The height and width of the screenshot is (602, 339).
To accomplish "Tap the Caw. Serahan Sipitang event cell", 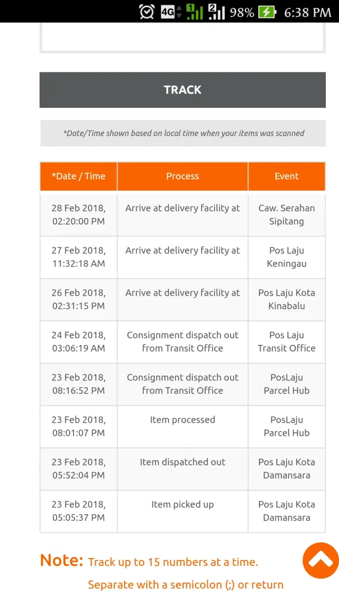I will [287, 215].
